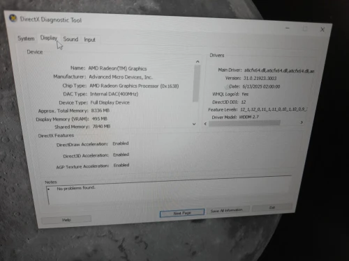Click the '8336 MB' total memory value
Screen dimensions: 349x261
[101, 111]
